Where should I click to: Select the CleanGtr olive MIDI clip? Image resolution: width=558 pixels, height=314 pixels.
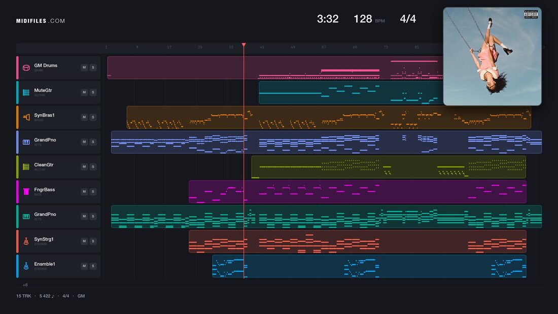(x=389, y=166)
